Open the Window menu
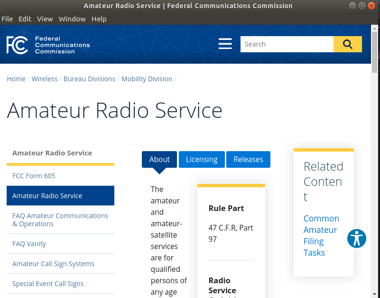380x298 pixels. pyautogui.click(x=72, y=19)
